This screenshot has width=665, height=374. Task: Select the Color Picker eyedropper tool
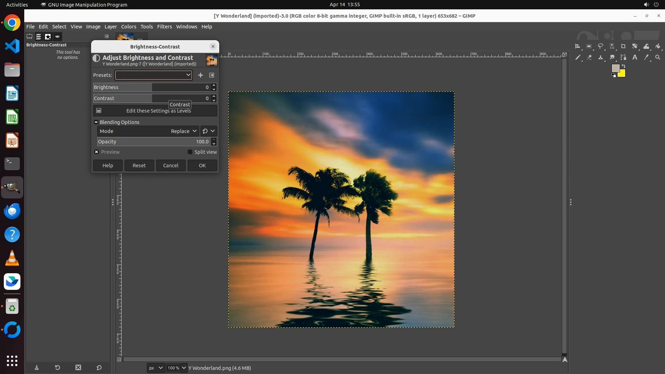(x=646, y=57)
